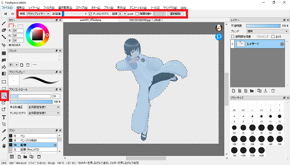Open the アニメーション menu

point(138,8)
